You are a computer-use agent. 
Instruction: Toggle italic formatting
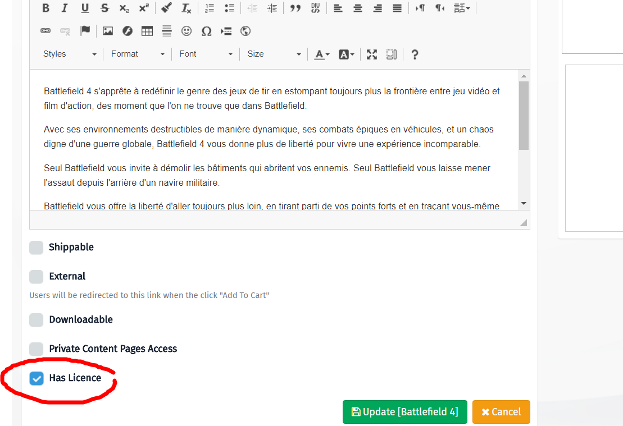tap(65, 8)
